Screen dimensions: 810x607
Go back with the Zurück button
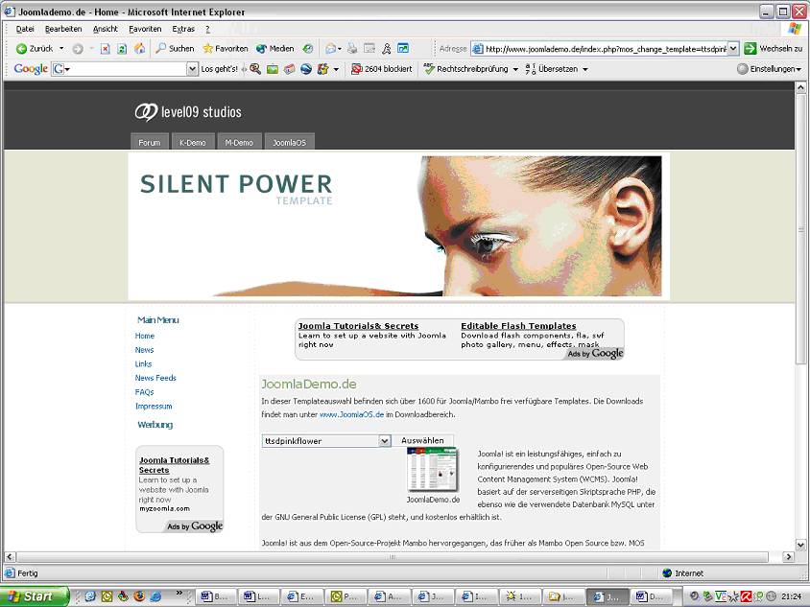(x=35, y=49)
